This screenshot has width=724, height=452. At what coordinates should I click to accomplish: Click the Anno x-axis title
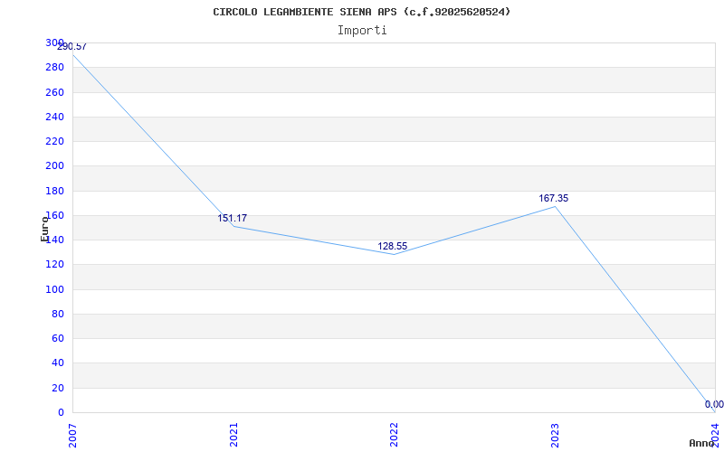[x=701, y=443]
